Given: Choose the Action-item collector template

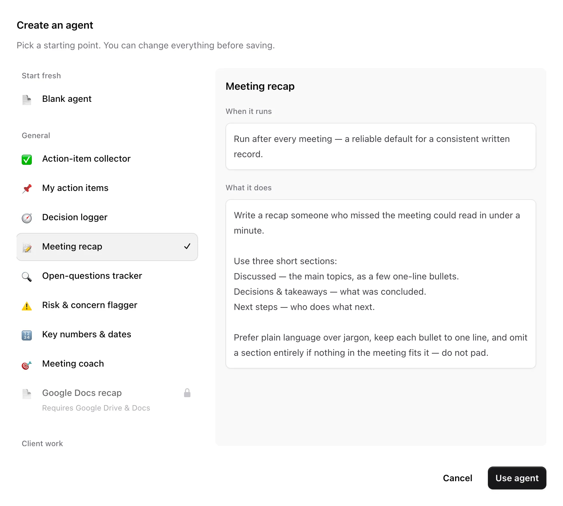Looking at the screenshot, I should point(107,159).
